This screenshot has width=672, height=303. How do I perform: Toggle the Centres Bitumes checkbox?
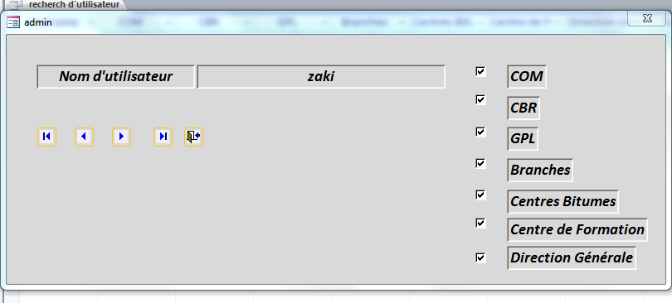[480, 195]
